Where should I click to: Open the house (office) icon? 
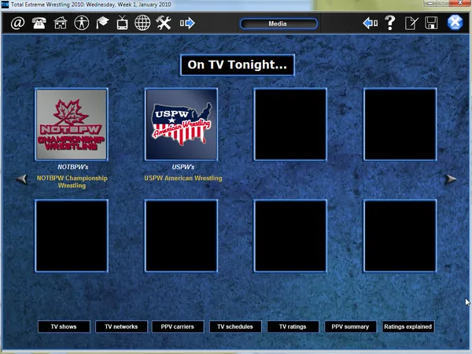click(61, 23)
